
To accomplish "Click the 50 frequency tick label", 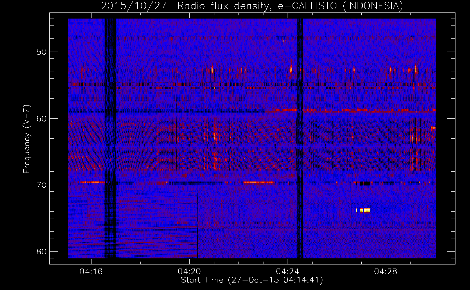I will click(42, 52).
